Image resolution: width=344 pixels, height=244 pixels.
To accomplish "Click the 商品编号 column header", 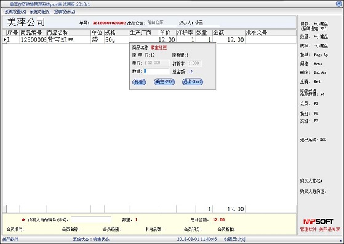I will [x=33, y=33].
